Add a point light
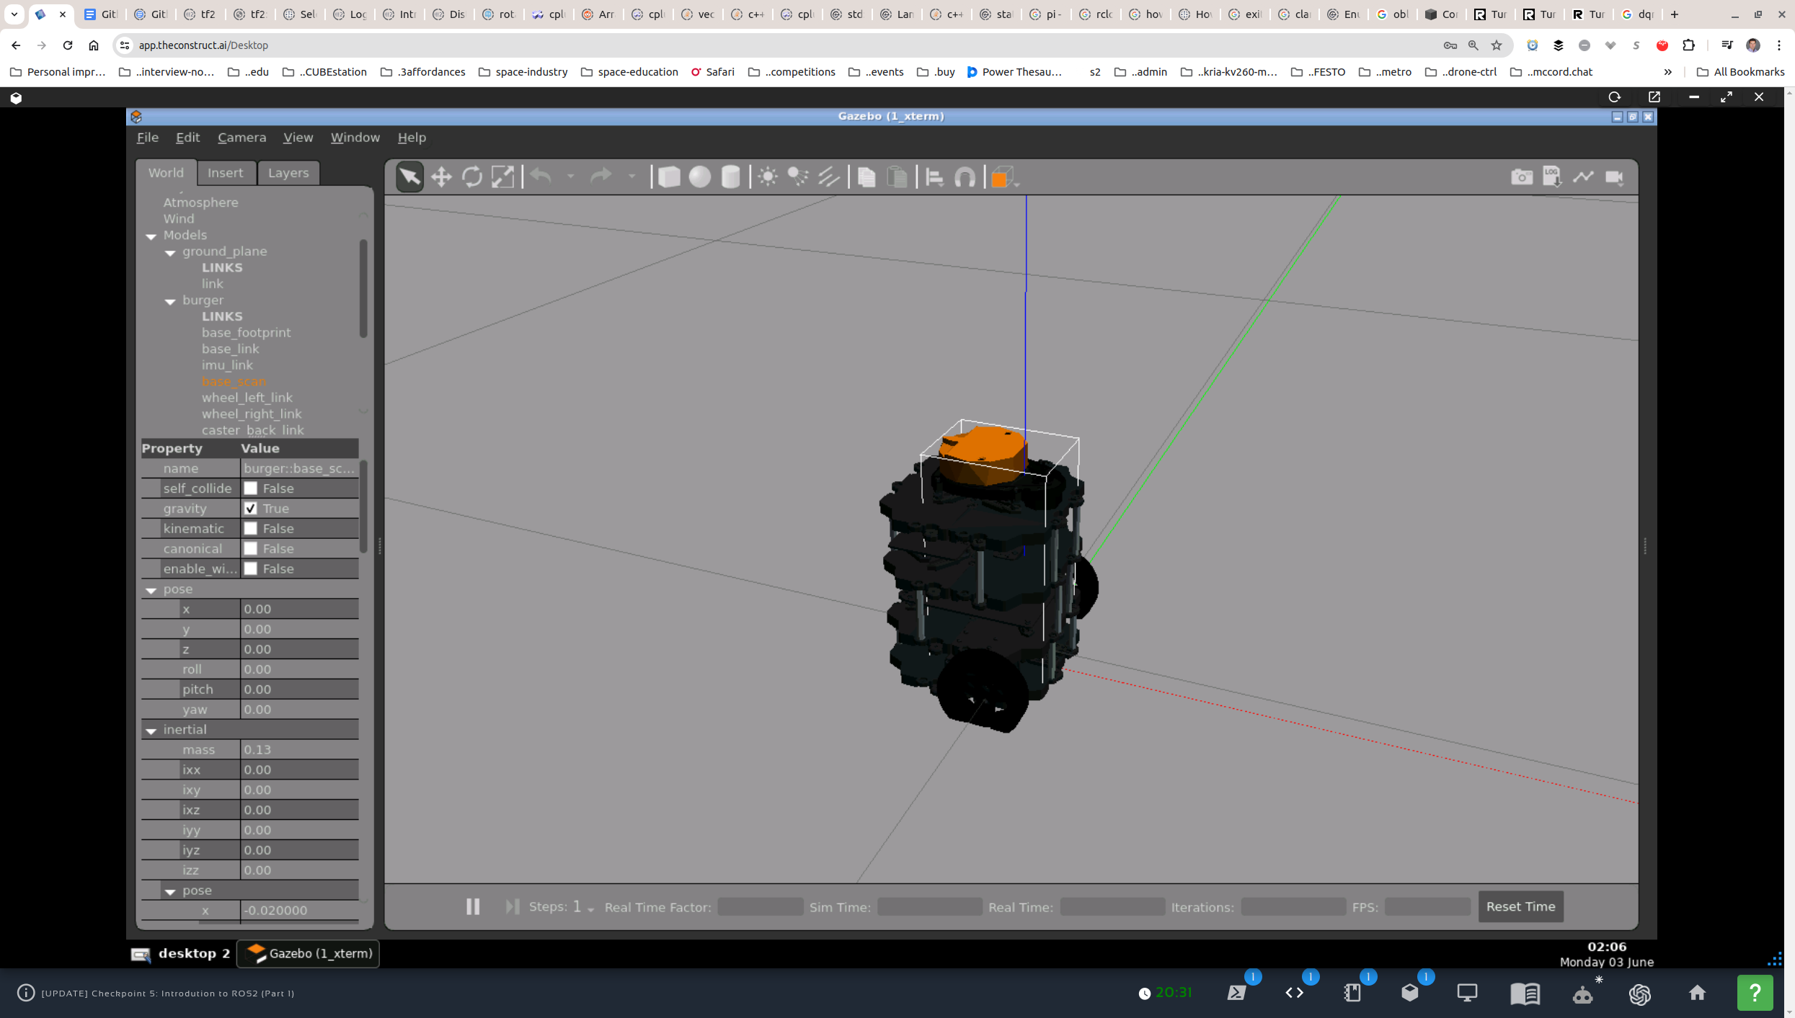This screenshot has height=1018, width=1795. coord(768,177)
